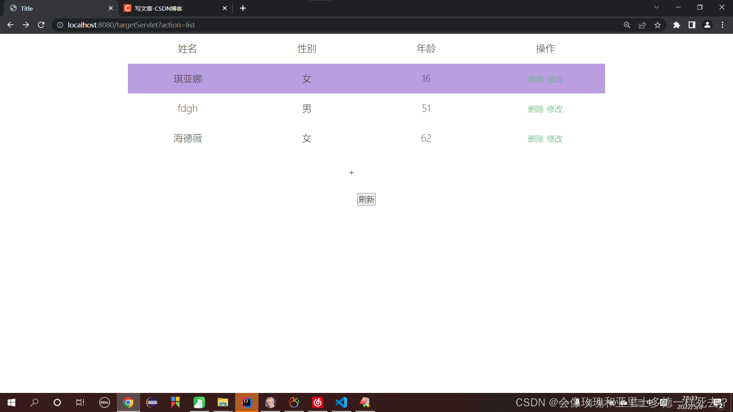Reload the current page

[41, 25]
